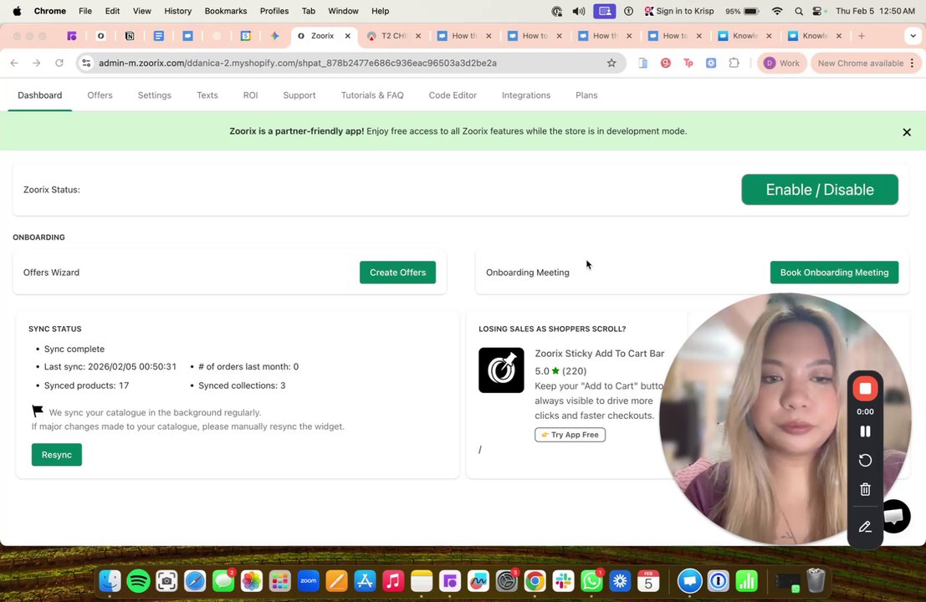Open the Code Editor tab
The image size is (926, 602).
click(x=453, y=95)
